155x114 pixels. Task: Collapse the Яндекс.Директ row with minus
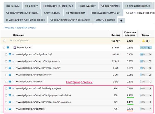11,48
